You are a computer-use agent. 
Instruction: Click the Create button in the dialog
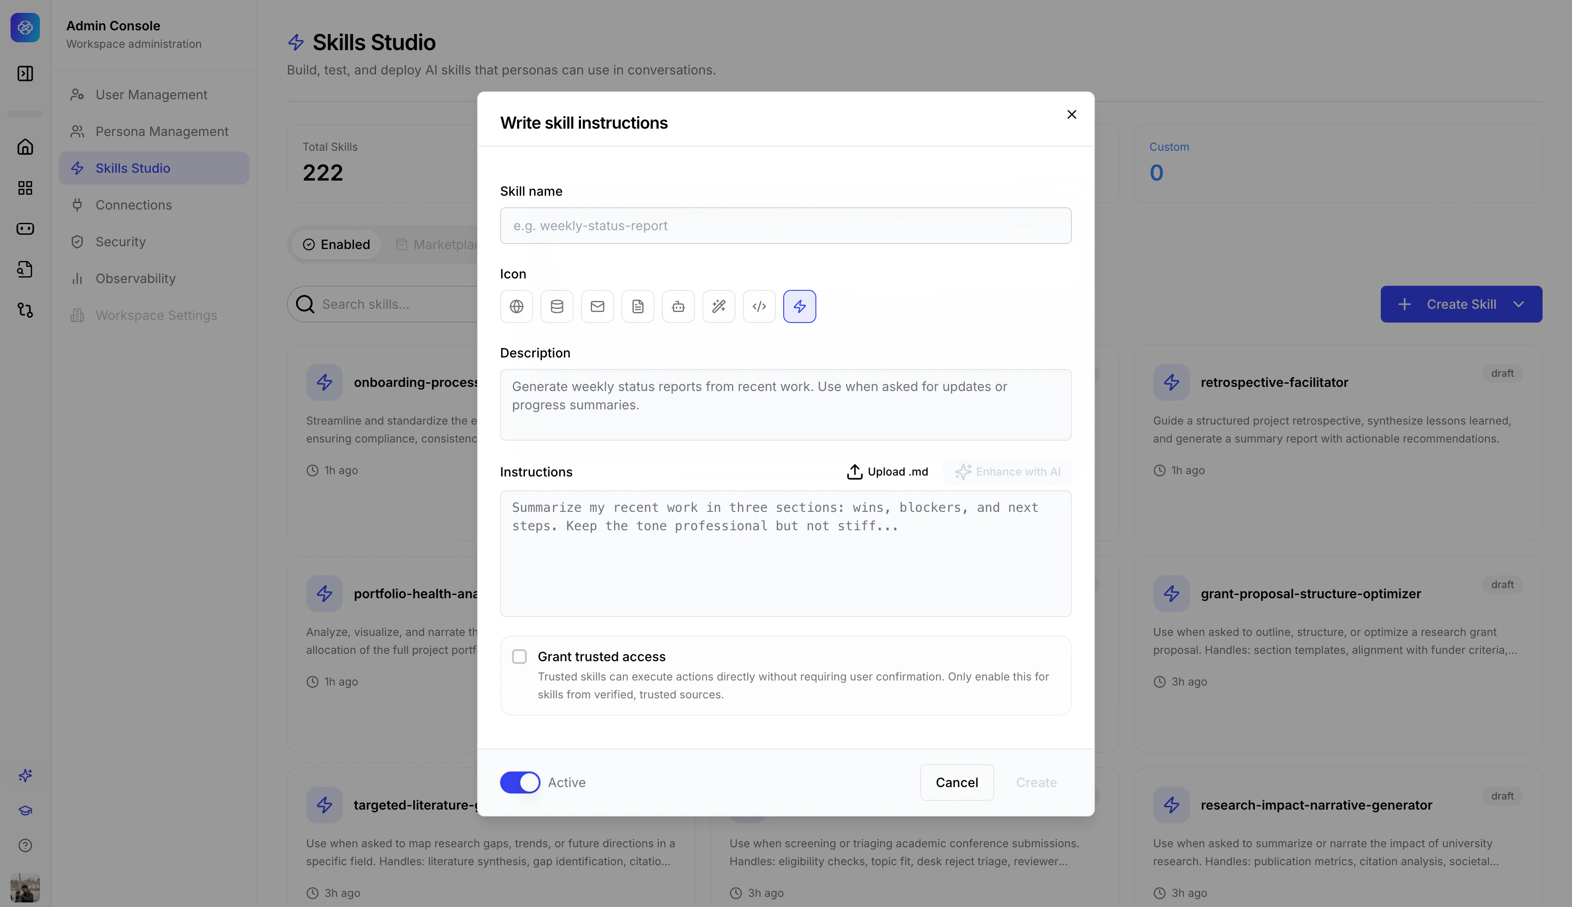(1036, 782)
